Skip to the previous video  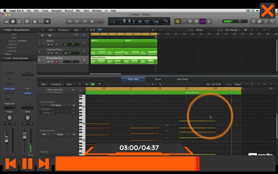[x=10, y=164]
